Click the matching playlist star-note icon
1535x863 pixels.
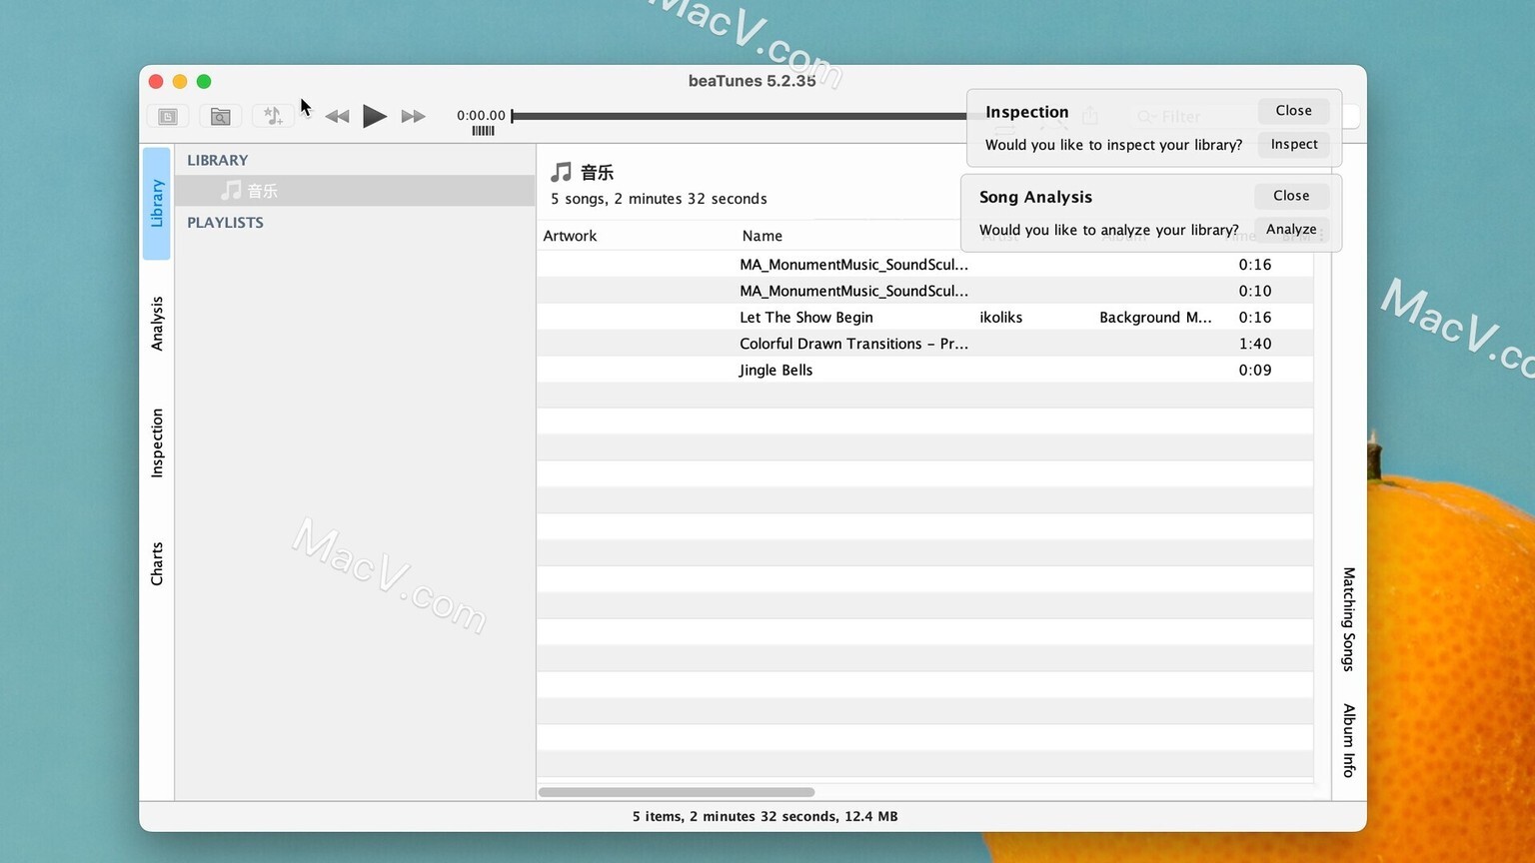tap(272, 117)
